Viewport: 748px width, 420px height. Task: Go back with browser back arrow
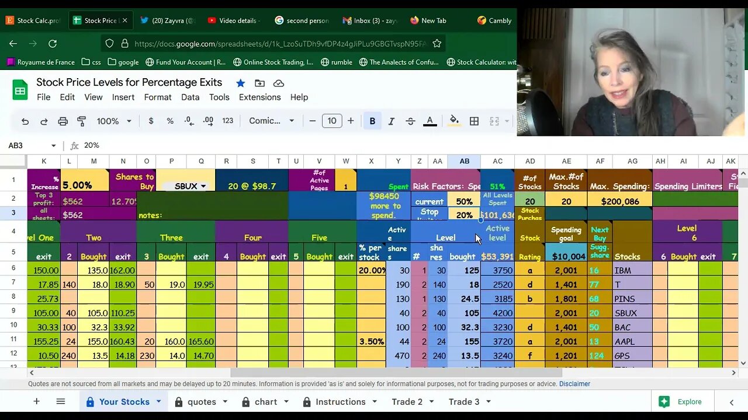pyautogui.click(x=13, y=43)
